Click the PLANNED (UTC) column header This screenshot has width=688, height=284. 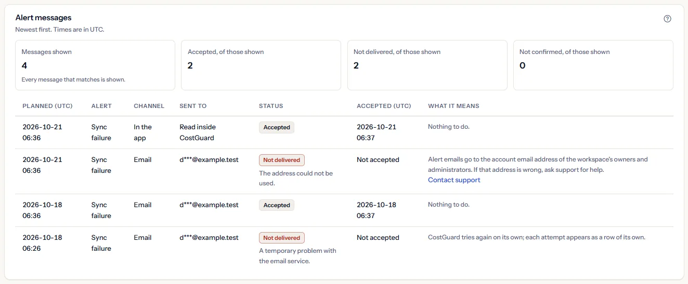click(x=47, y=106)
